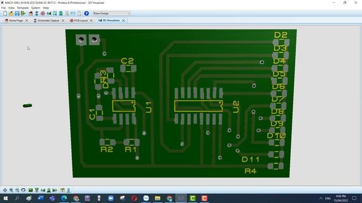Click the height bounds view icon
362x203 pixels.
[62, 190]
